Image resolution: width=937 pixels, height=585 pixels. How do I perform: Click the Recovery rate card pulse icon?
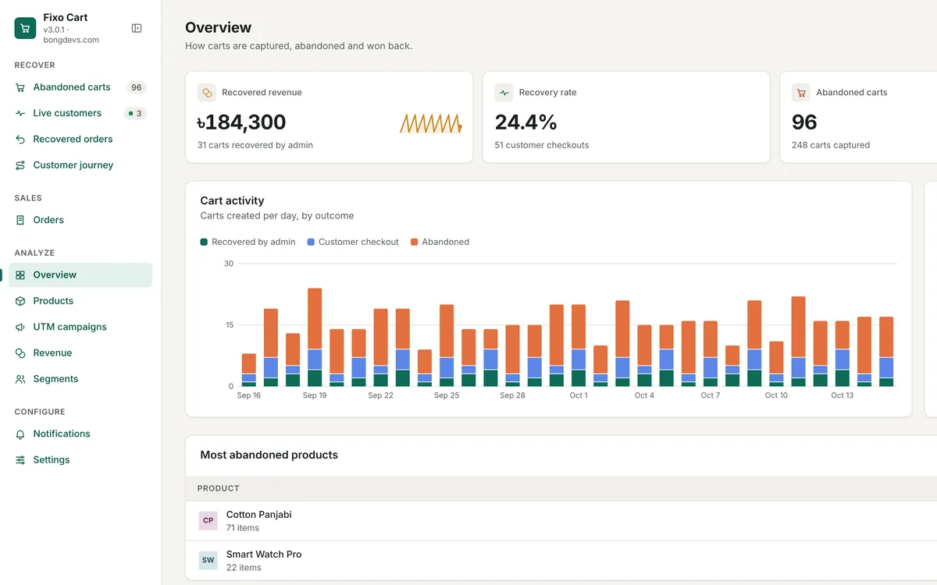pyautogui.click(x=504, y=92)
